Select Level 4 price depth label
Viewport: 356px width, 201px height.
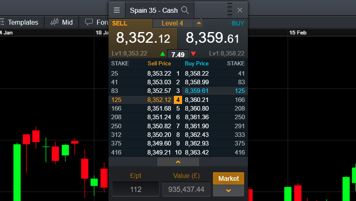172,23
